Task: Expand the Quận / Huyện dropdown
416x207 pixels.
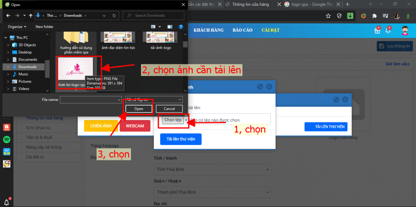Action: coord(212,192)
